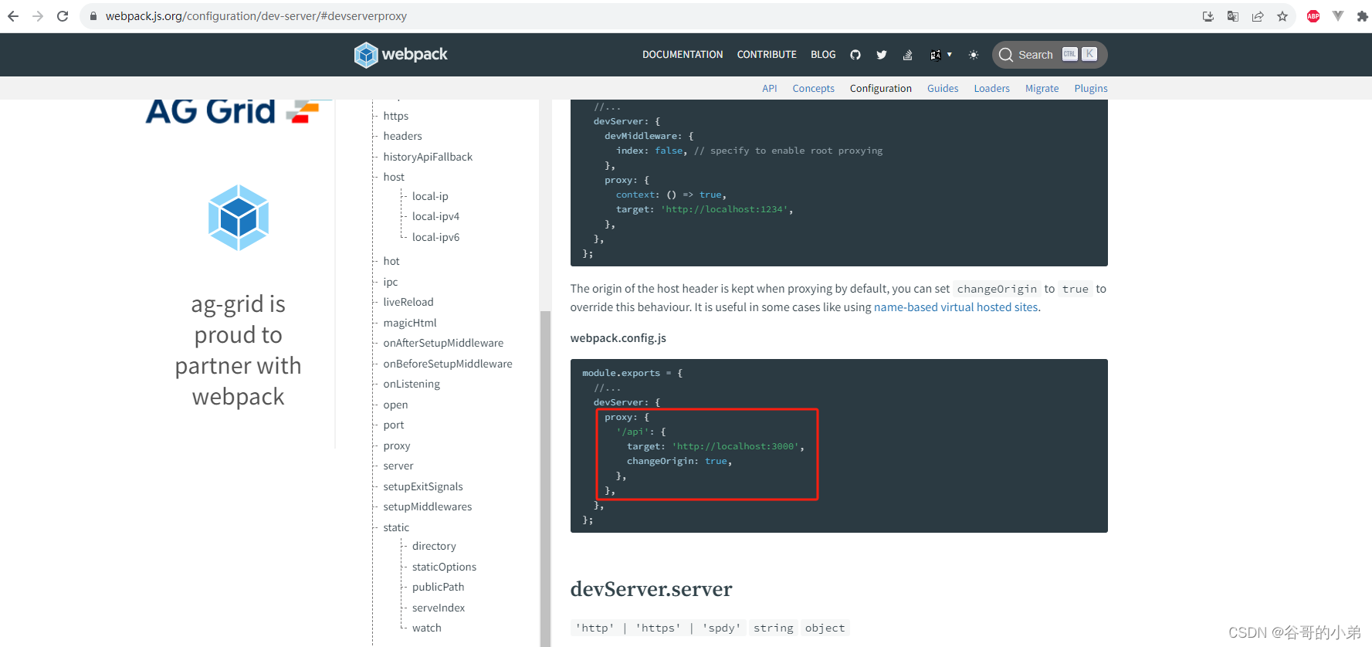
Task: Switch to the API tab
Action: pos(769,89)
